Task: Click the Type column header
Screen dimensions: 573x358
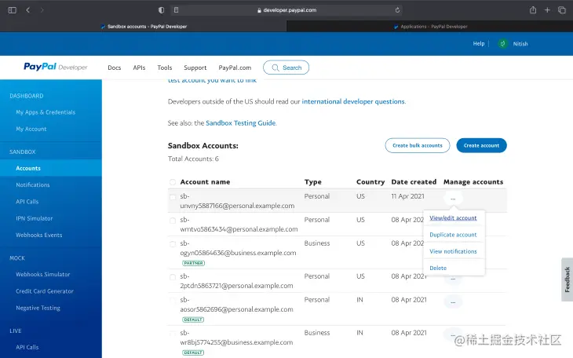Action: pyautogui.click(x=313, y=181)
